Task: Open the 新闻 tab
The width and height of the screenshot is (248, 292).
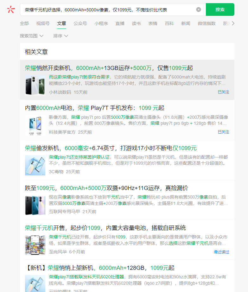Action: pyautogui.click(x=186, y=23)
